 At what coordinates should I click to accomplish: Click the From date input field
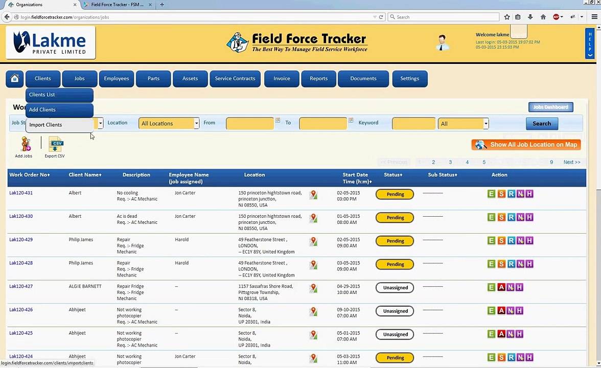[x=250, y=124]
